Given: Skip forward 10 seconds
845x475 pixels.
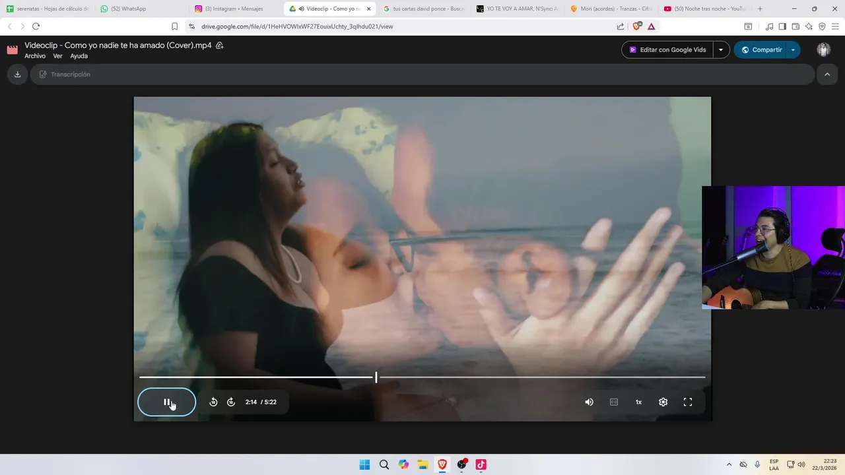Looking at the screenshot, I should tap(230, 402).
